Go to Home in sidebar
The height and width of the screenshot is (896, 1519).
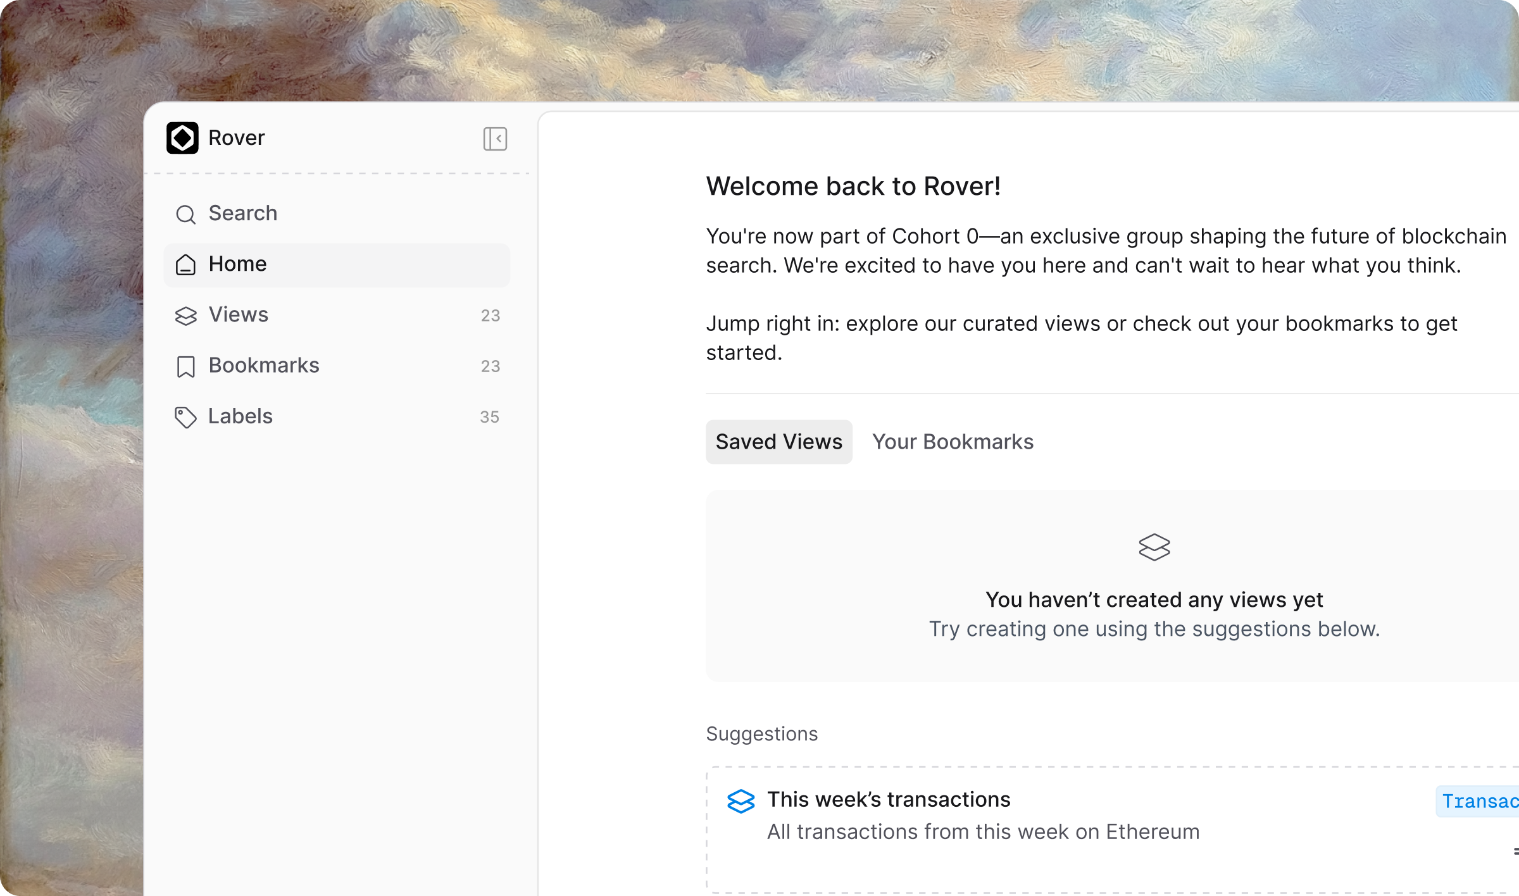238,264
